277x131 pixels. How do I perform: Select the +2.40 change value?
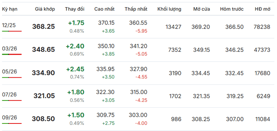pos(75,46)
